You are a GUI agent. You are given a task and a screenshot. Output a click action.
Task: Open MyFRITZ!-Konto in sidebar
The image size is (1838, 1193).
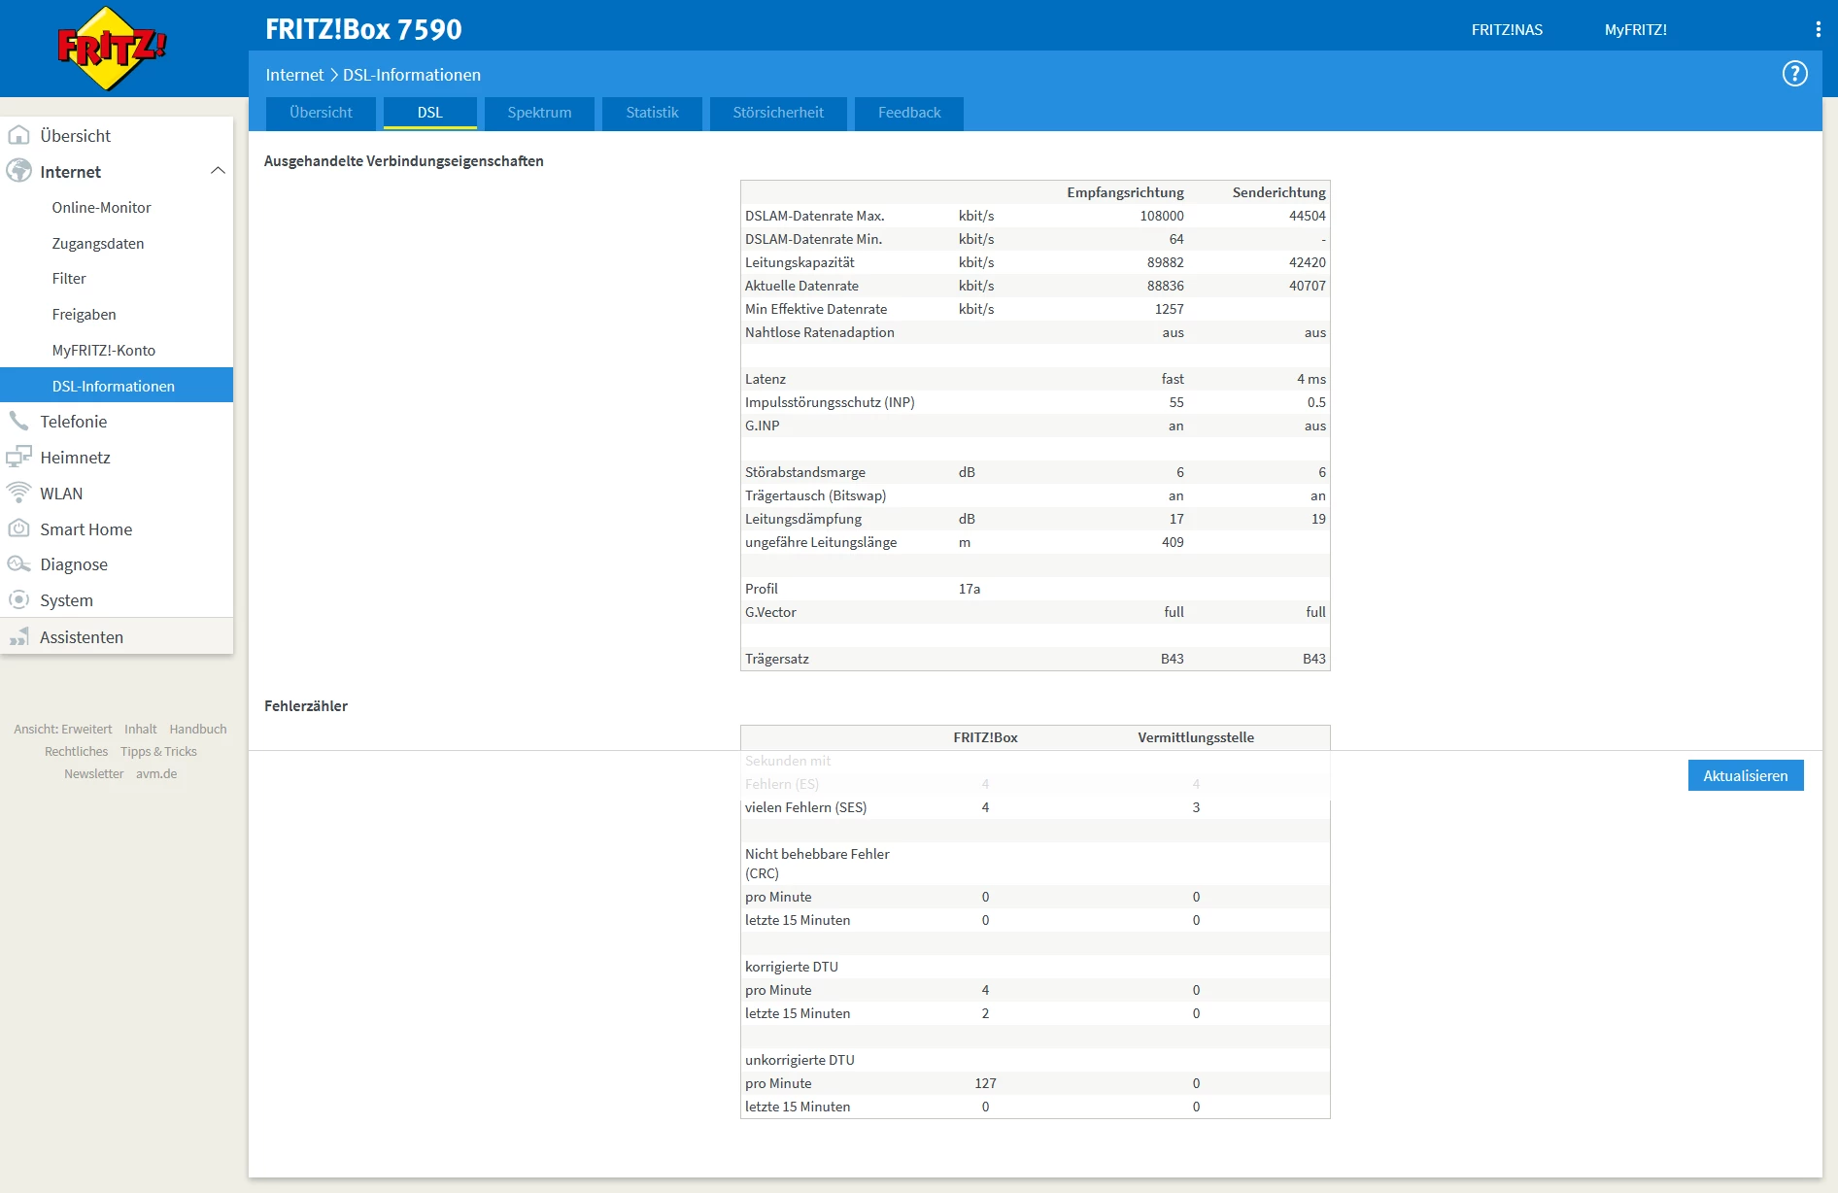pos(103,350)
